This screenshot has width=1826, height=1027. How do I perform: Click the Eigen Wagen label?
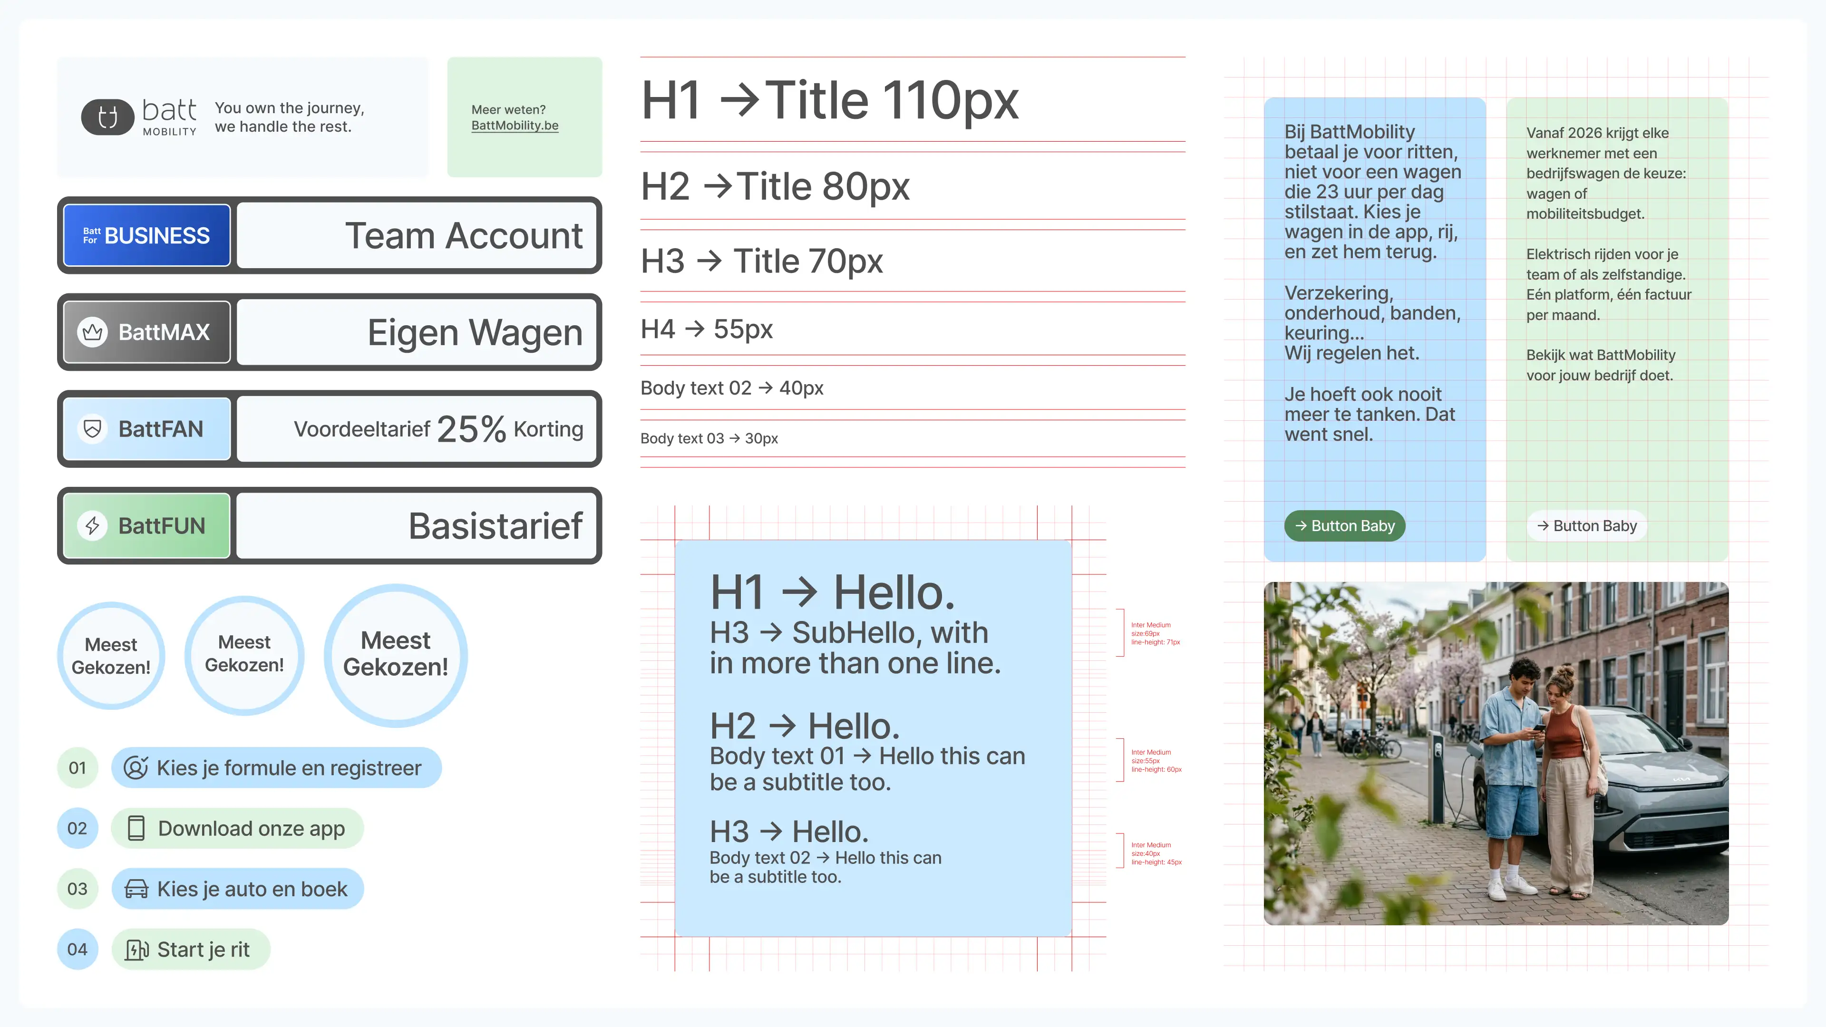tap(475, 332)
